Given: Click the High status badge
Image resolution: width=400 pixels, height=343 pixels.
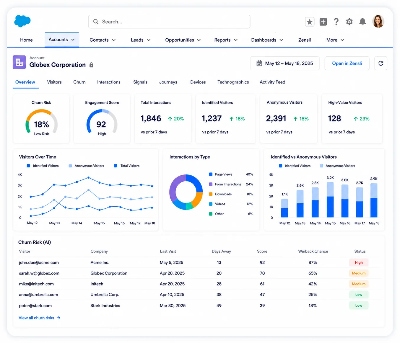Looking at the screenshot, I should point(359,262).
